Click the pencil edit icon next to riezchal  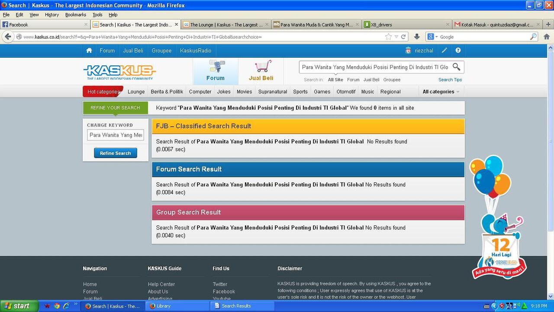pyautogui.click(x=444, y=51)
